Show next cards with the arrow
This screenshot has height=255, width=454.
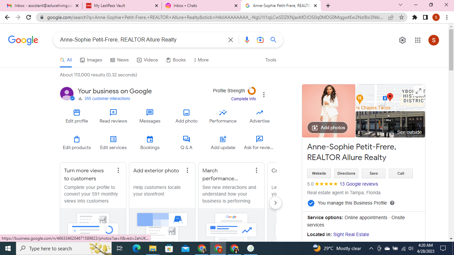[x=276, y=203]
